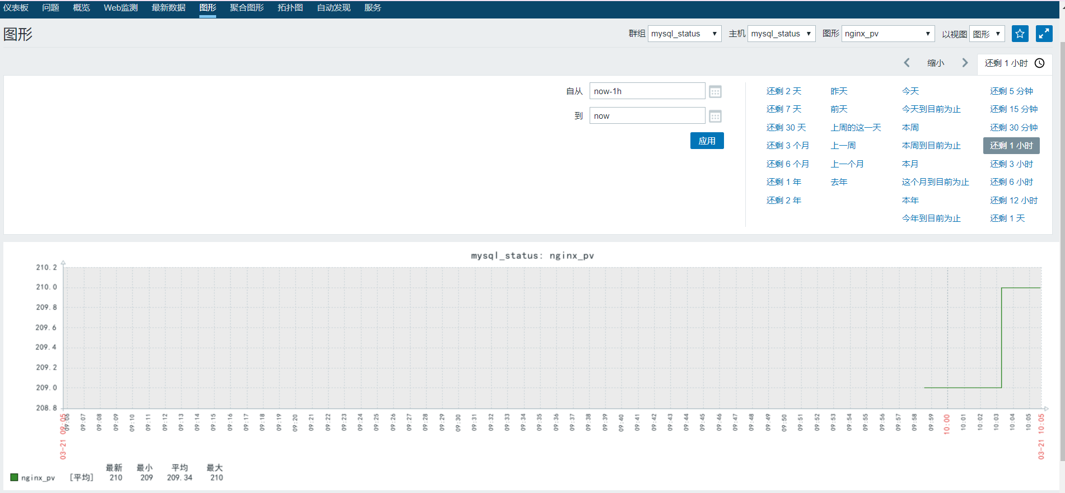
Task: Select 还剩 3 个月 time range
Action: (x=788, y=146)
